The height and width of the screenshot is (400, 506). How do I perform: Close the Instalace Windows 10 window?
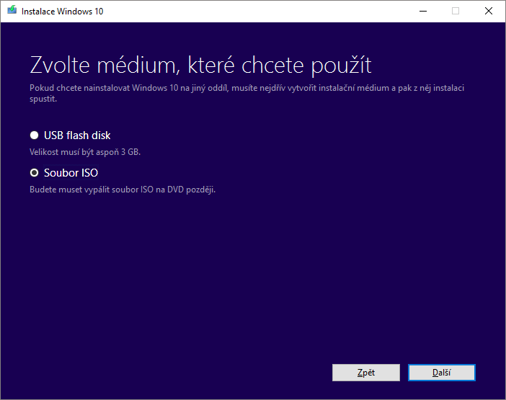489,11
